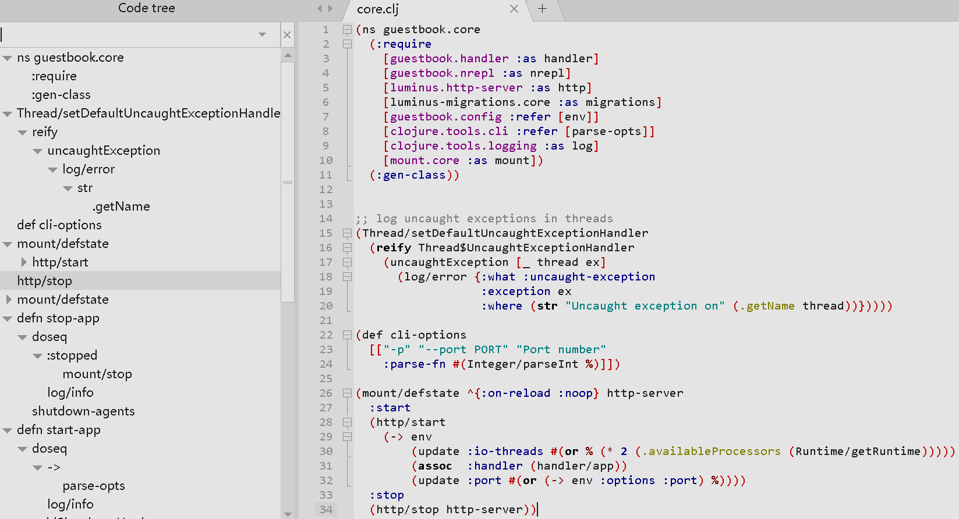Fold the http/start block at line 28
Viewport: 959px width, 519px height.
pyautogui.click(x=347, y=422)
